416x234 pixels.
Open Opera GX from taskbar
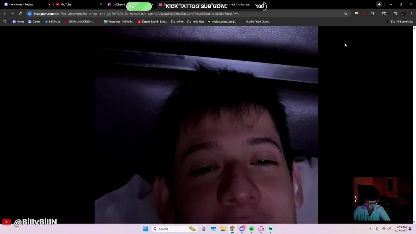[261, 229]
